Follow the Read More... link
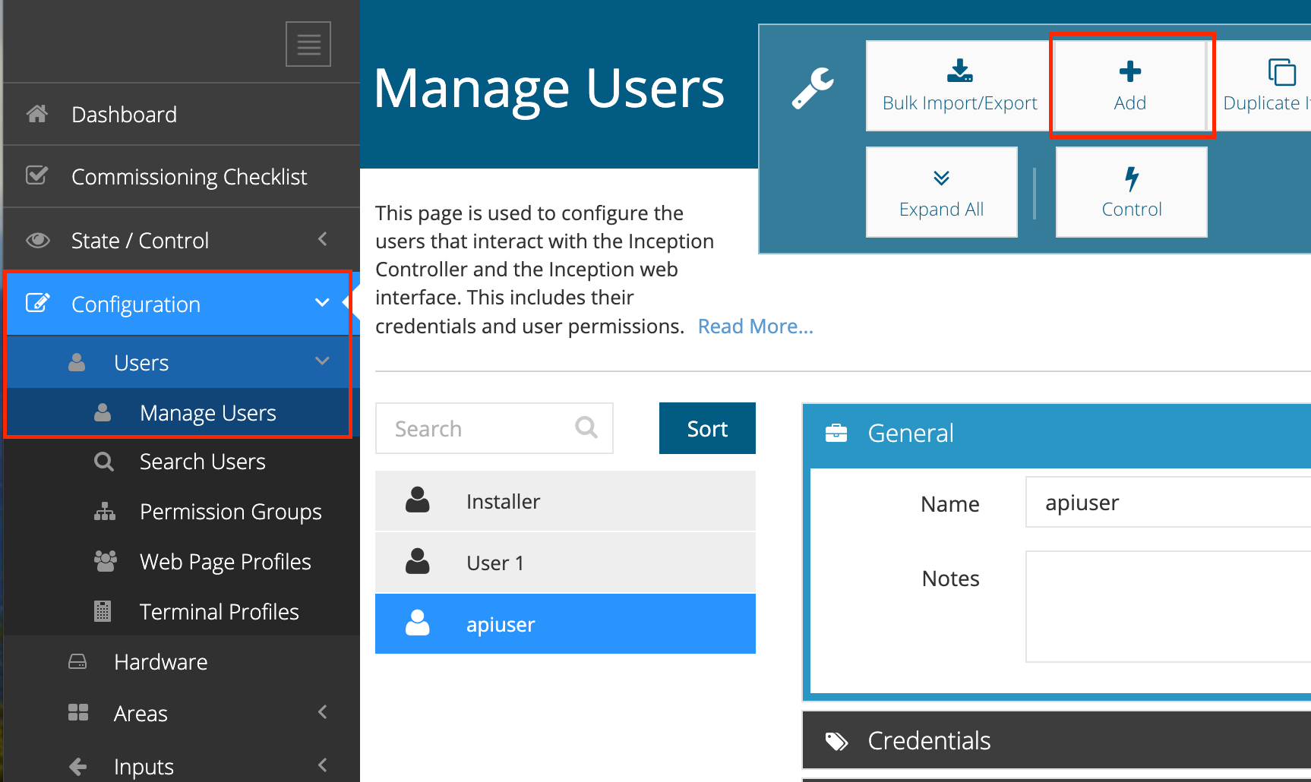 click(755, 326)
